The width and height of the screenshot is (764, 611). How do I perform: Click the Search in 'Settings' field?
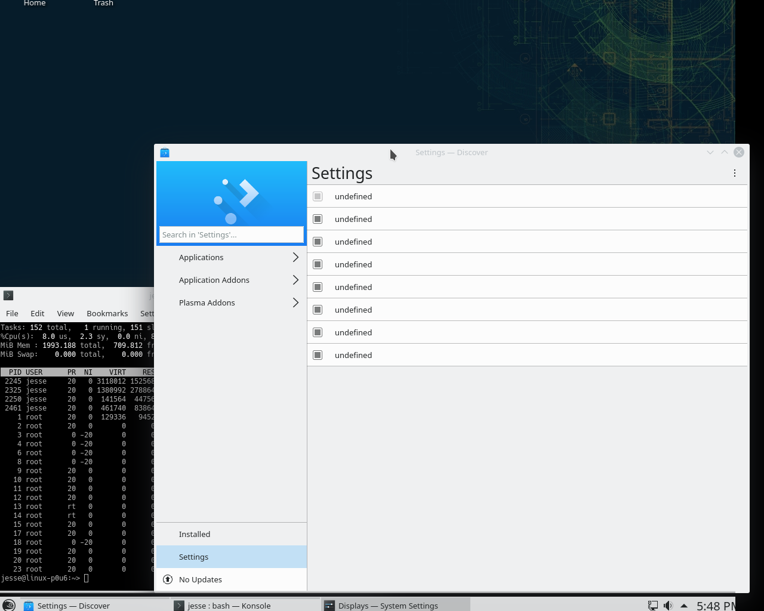[232, 234]
